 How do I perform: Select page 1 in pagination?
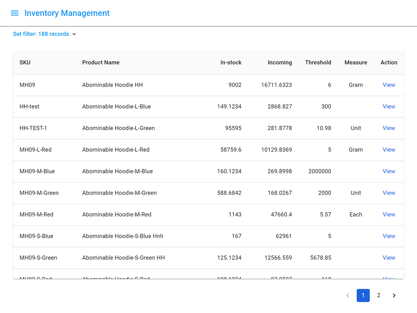tap(363, 295)
